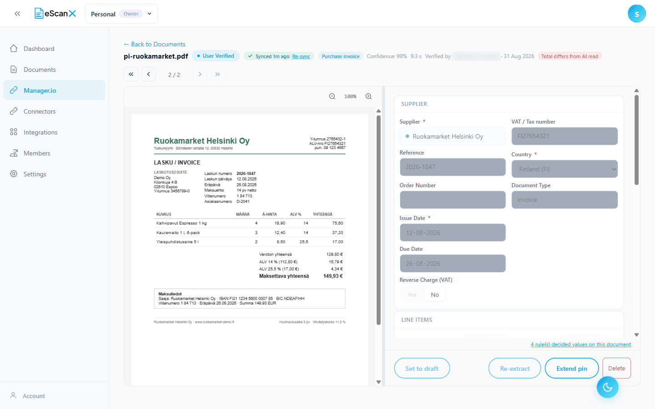The height and width of the screenshot is (409, 655).
Task: Select Manager.io in the sidebar
Action: [x=55, y=90]
